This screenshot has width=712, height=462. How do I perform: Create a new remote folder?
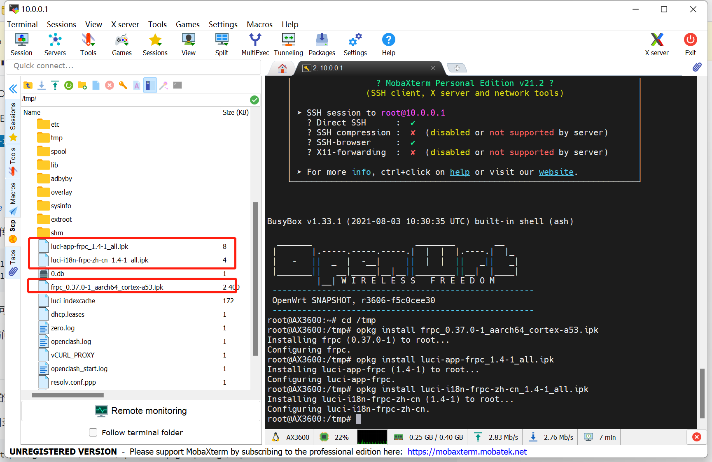coord(82,85)
